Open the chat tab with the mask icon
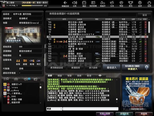154x116 pixels. point(100,76)
